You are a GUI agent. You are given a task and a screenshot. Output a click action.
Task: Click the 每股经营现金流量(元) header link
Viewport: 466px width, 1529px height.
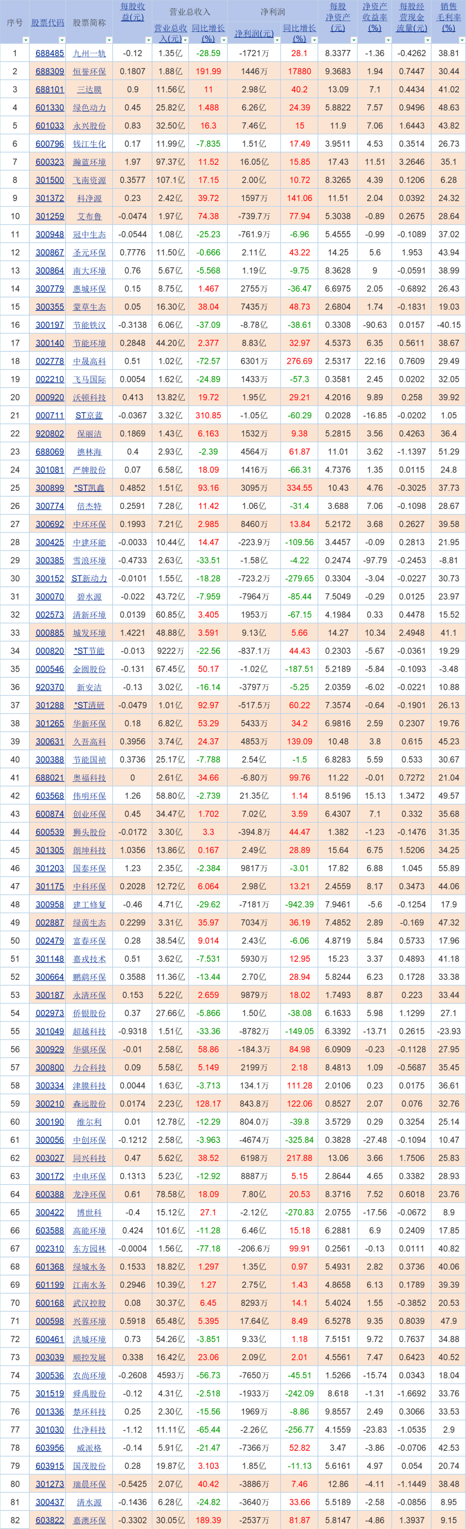coord(411,17)
